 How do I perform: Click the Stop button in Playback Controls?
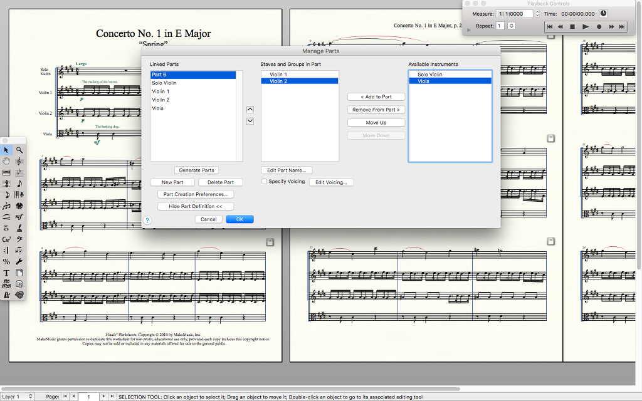(573, 26)
